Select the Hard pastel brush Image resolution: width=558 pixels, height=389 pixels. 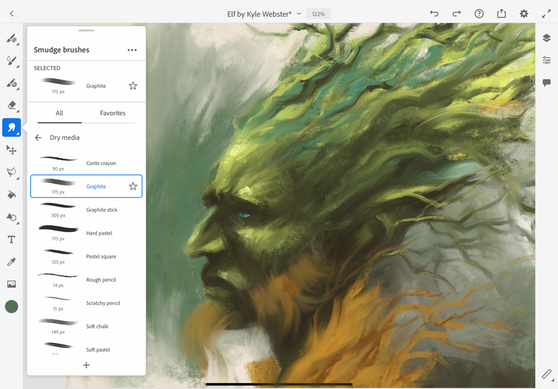(x=86, y=233)
